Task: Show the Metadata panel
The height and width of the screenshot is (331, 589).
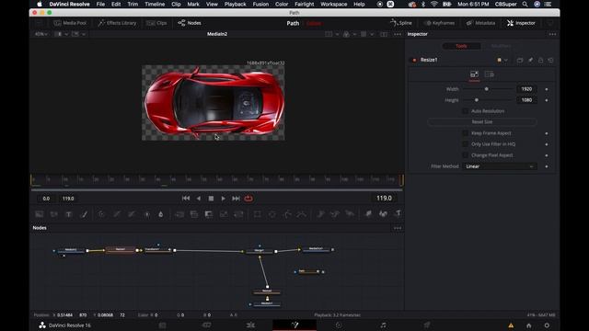Action: (480, 23)
